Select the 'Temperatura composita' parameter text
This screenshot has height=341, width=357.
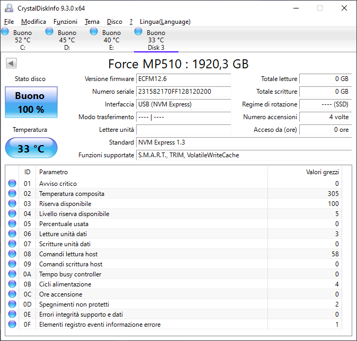pyautogui.click(x=72, y=194)
